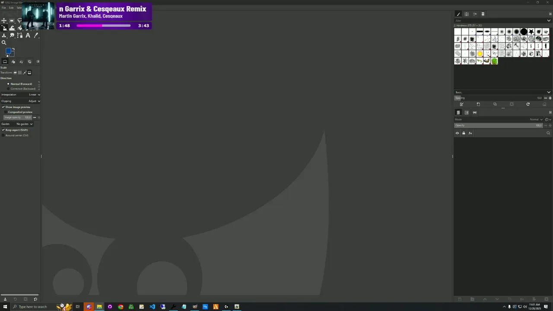Set transform target to Layer
The width and height of the screenshot is (553, 311).
15,73
